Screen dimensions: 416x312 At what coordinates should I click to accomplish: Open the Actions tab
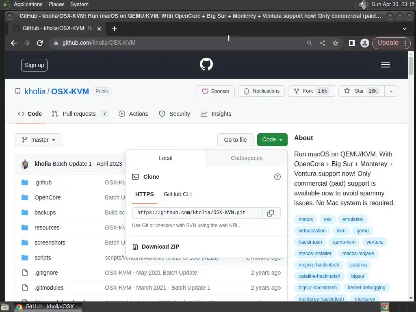click(x=133, y=114)
